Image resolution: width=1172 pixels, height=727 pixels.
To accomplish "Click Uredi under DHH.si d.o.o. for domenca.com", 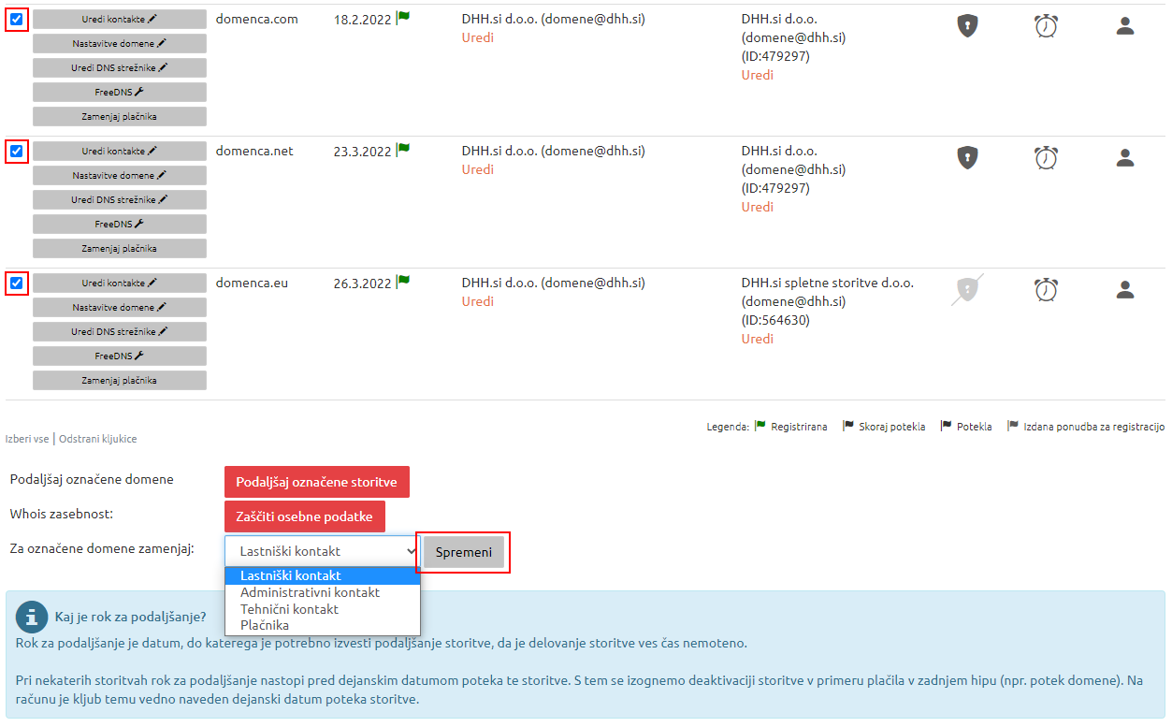I will [x=478, y=37].
